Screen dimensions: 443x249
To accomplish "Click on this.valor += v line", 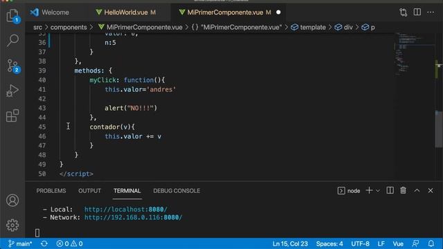I will (x=133, y=136).
